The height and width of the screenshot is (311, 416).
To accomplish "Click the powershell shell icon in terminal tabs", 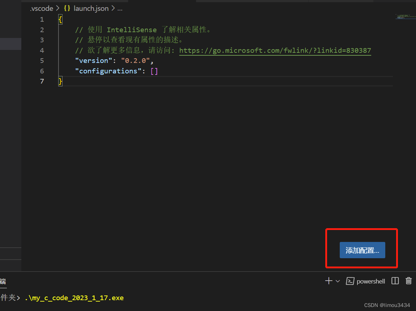I will coord(350,281).
